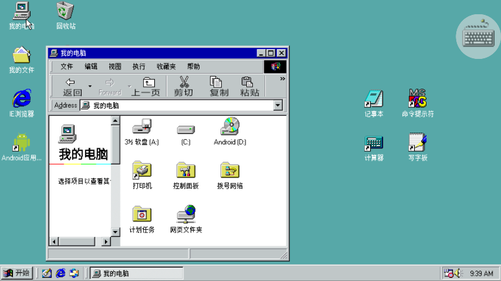Click the 我的电脑 taskbar window button

click(x=136, y=273)
